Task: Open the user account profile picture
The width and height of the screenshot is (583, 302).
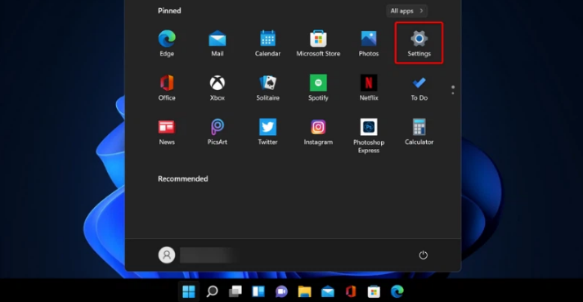Action: pos(167,255)
